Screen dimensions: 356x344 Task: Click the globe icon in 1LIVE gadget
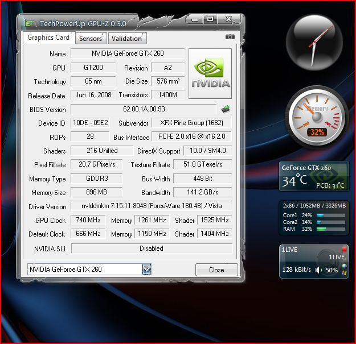[x=344, y=266]
